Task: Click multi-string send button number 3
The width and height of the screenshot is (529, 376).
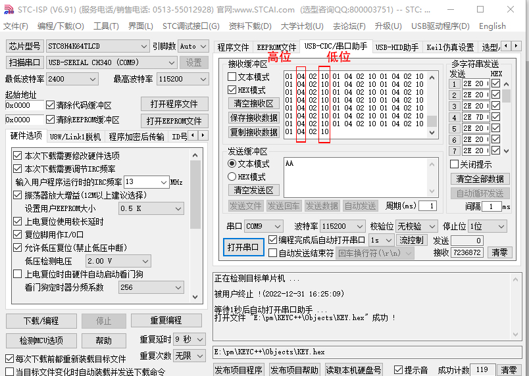Action: tap(454, 106)
